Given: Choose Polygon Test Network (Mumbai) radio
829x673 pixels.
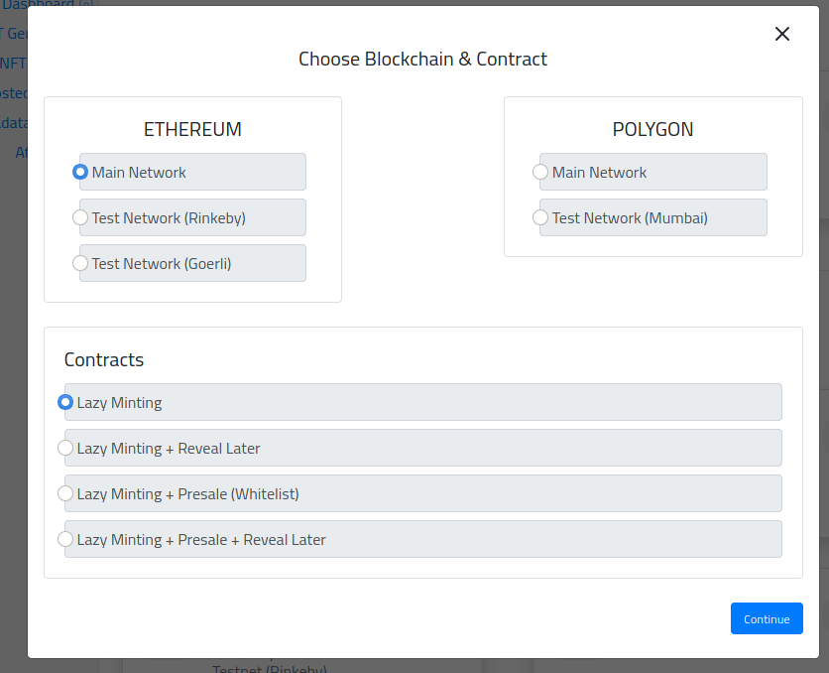Looking at the screenshot, I should [x=540, y=217].
